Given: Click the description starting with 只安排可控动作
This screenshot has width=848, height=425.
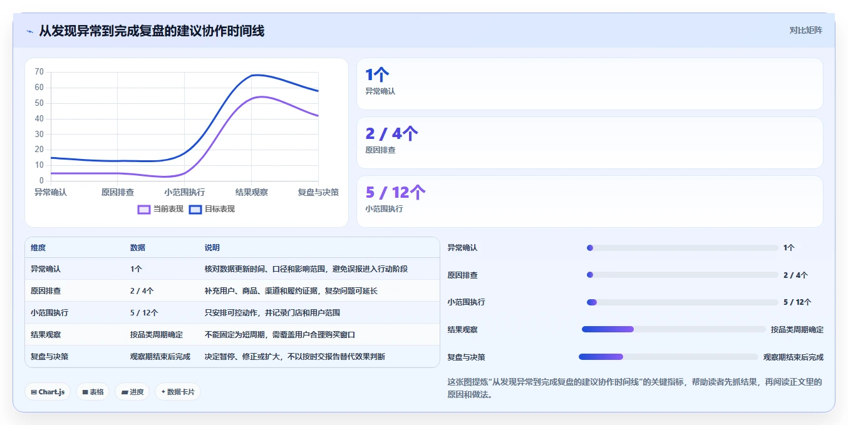Looking at the screenshot, I should coord(272,313).
